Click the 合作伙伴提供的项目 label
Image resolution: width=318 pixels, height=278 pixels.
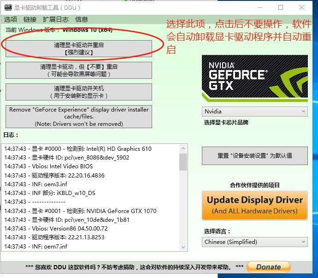coord(255,185)
